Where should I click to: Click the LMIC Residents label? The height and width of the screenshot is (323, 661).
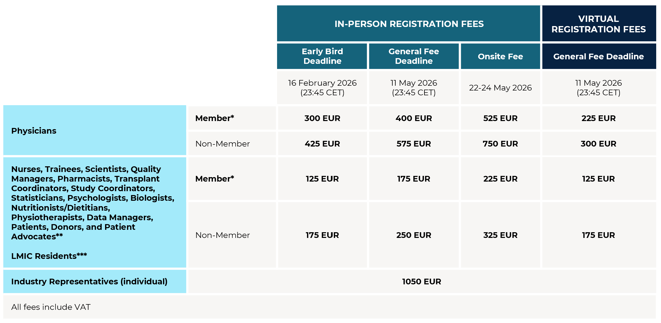click(49, 256)
